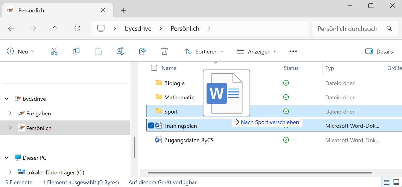
Task: Tick the select-all checkbox beside Name
Action: coord(154,68)
